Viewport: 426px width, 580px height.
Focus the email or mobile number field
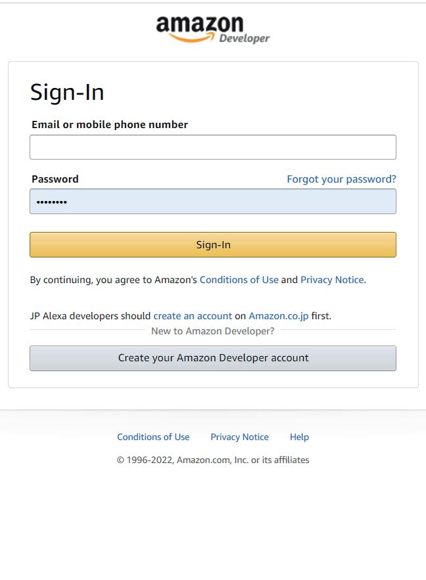point(213,147)
